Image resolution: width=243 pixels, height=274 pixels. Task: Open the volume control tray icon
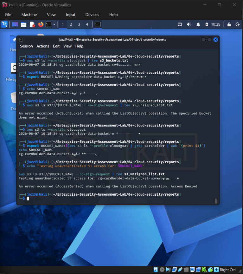pos(189,24)
